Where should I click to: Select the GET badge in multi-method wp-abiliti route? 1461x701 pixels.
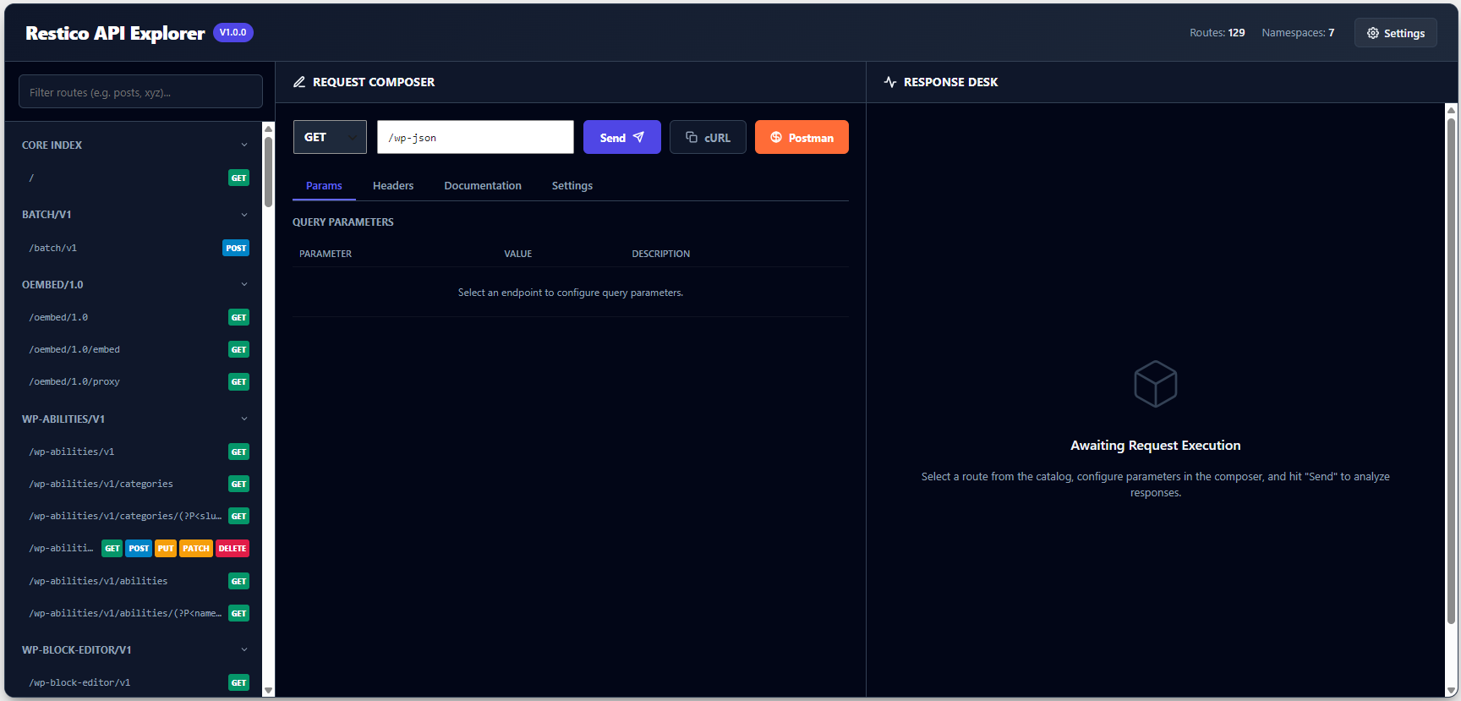click(x=112, y=548)
